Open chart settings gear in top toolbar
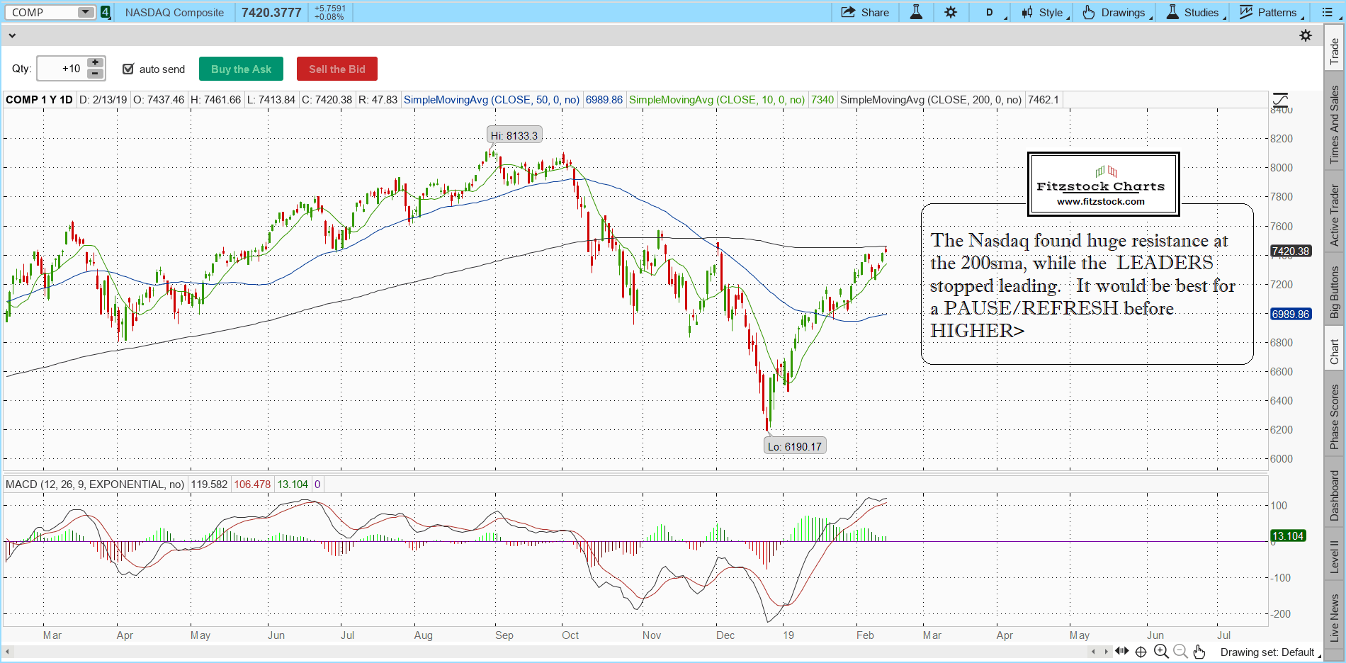Image resolution: width=1346 pixels, height=663 pixels. coord(951,12)
